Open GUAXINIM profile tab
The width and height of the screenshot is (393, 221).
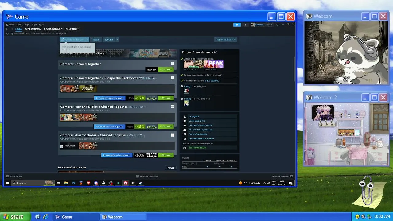(x=72, y=29)
